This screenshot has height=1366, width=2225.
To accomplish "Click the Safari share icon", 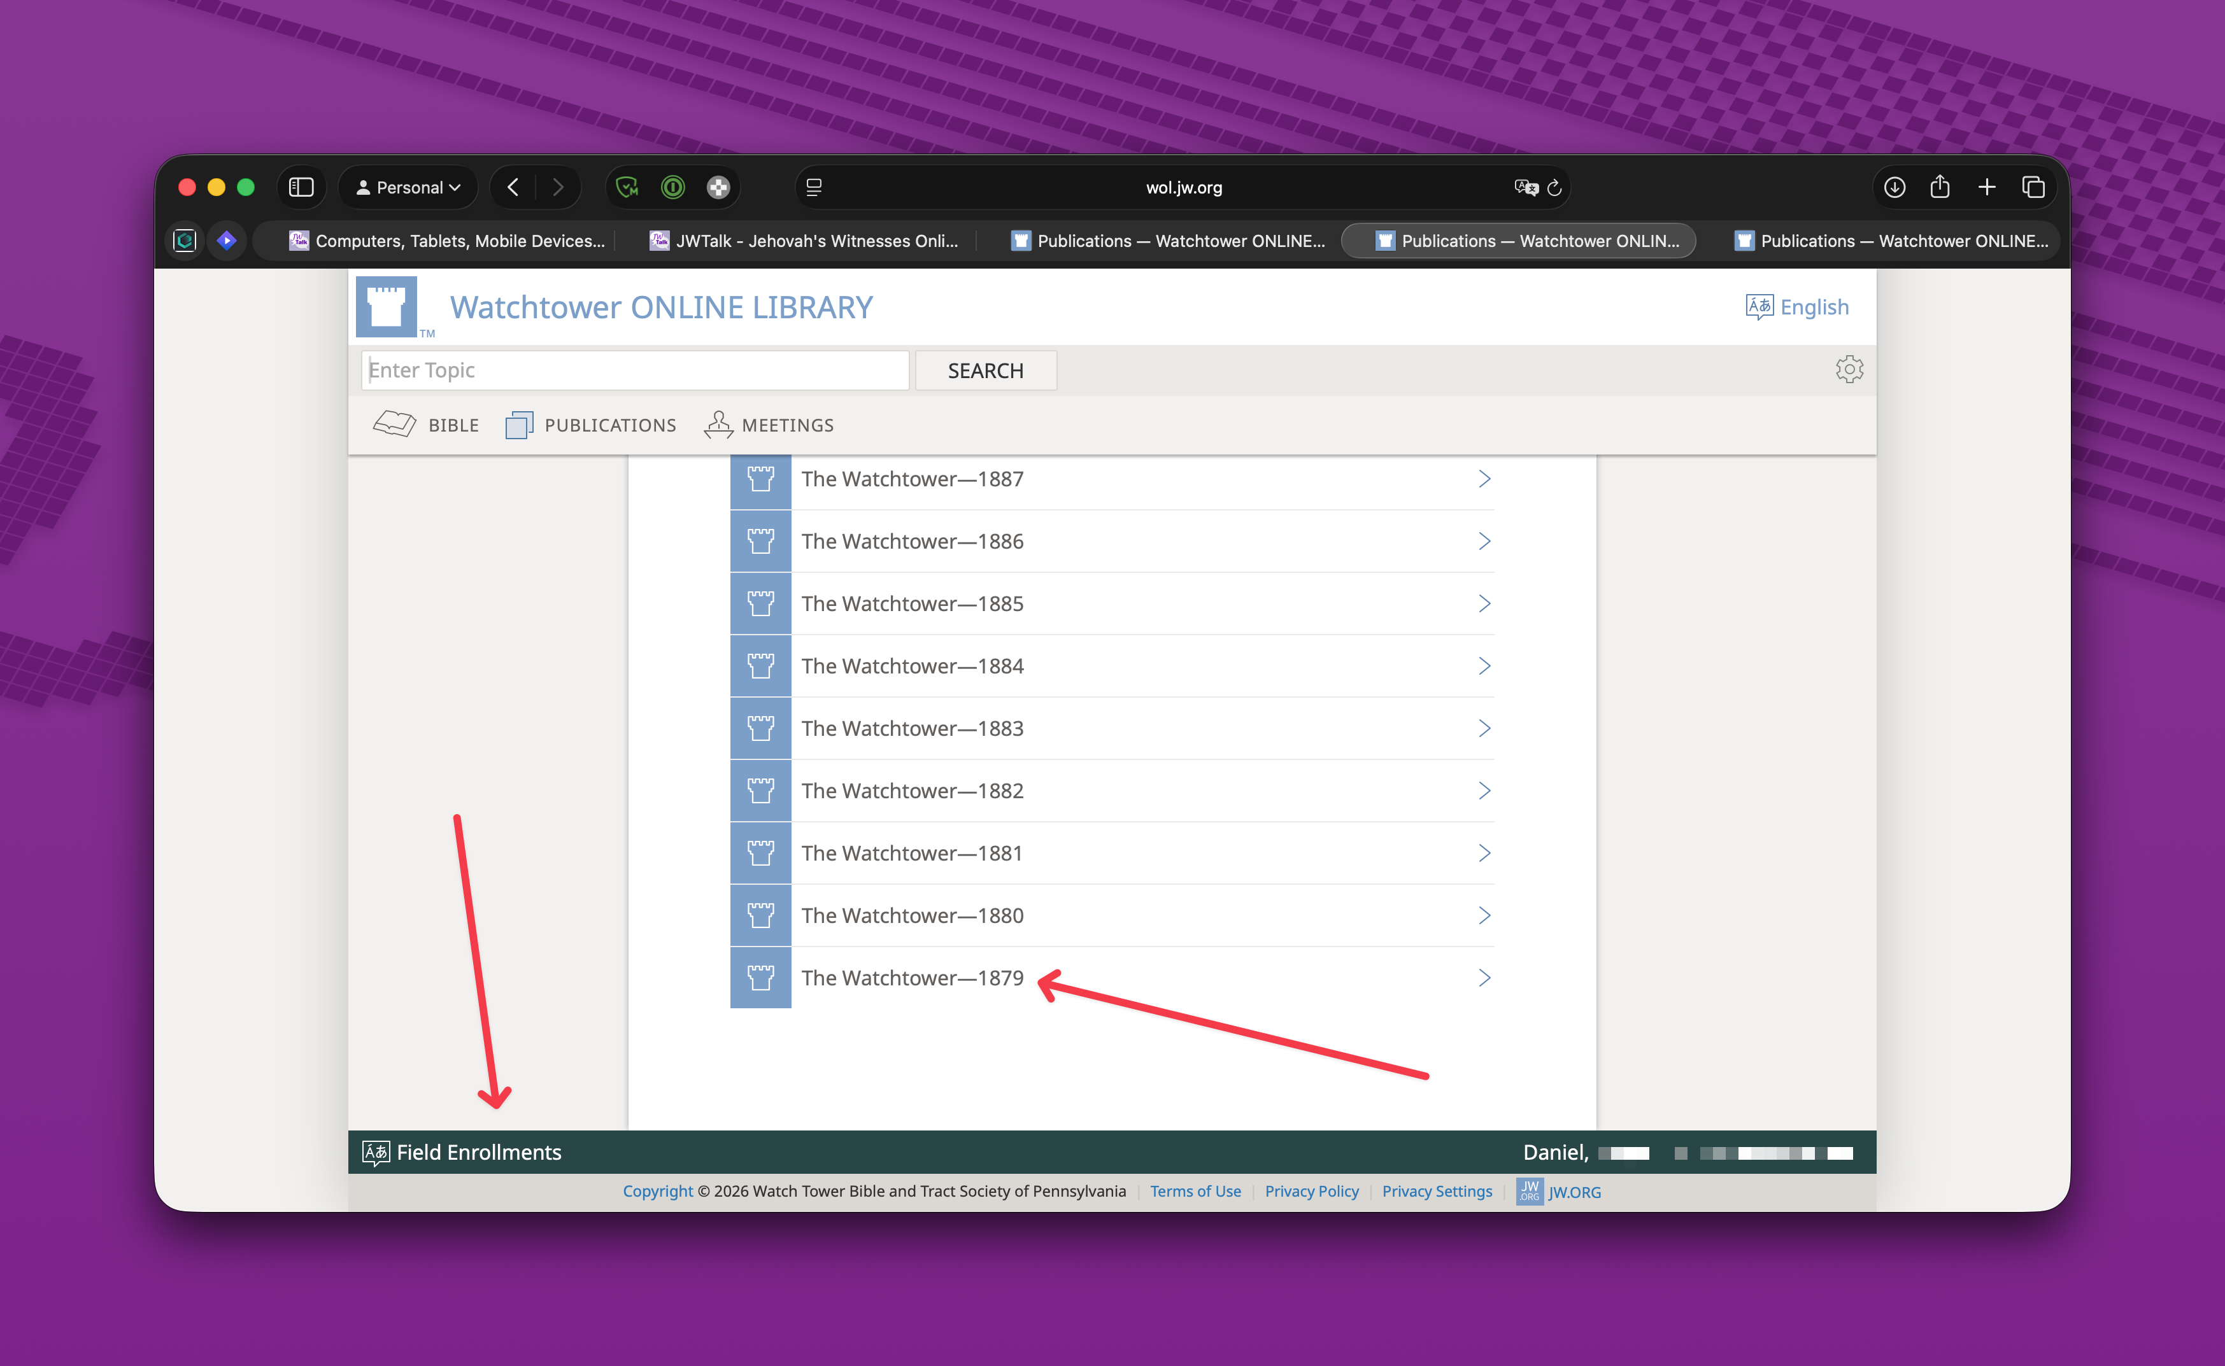I will 1940,187.
